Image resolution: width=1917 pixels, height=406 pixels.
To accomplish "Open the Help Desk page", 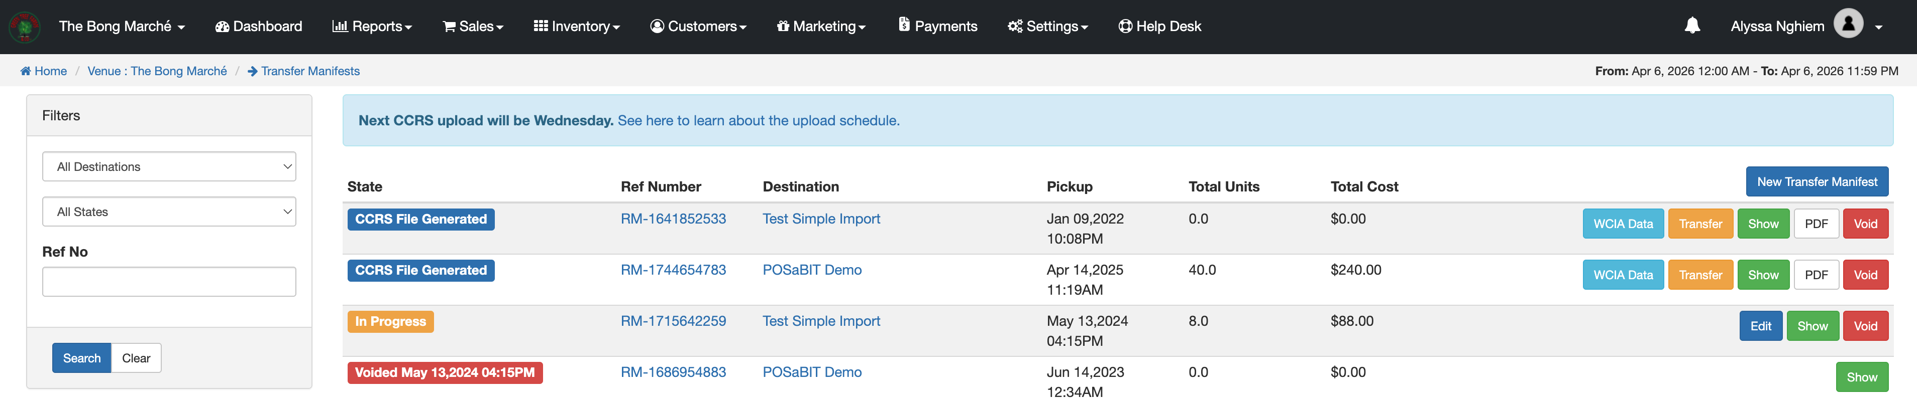I will click(1159, 27).
